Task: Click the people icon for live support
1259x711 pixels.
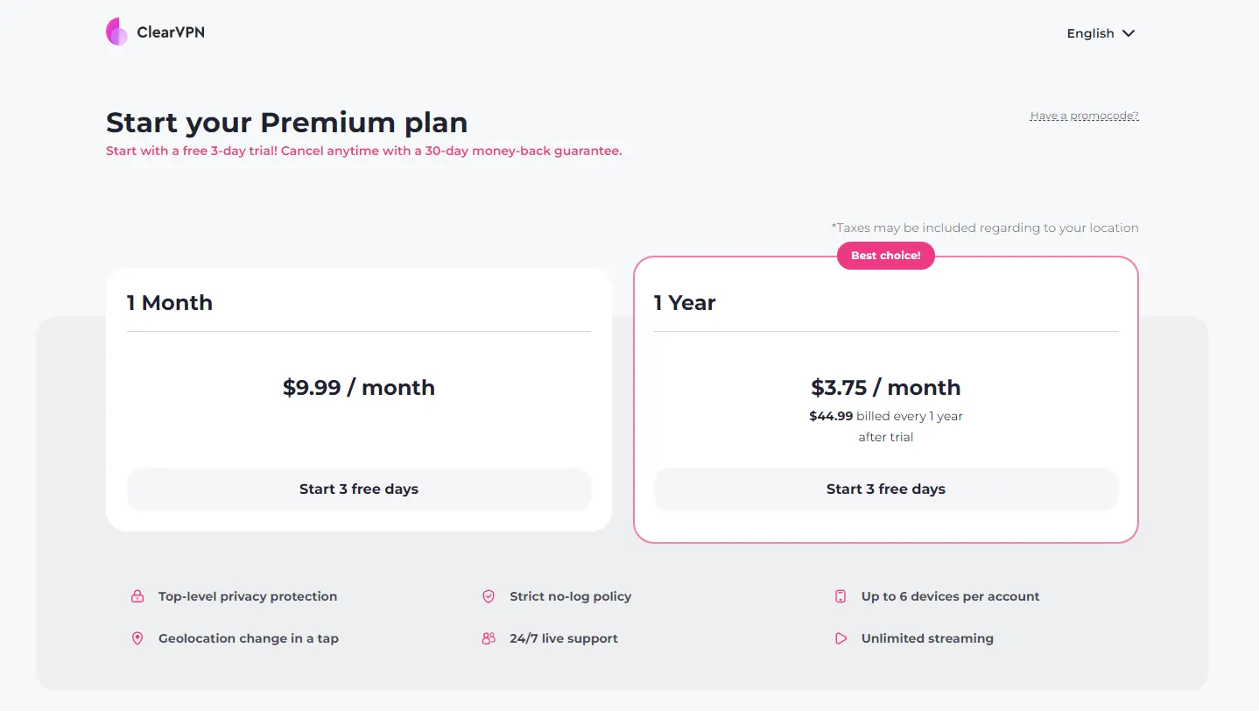Action: point(489,638)
